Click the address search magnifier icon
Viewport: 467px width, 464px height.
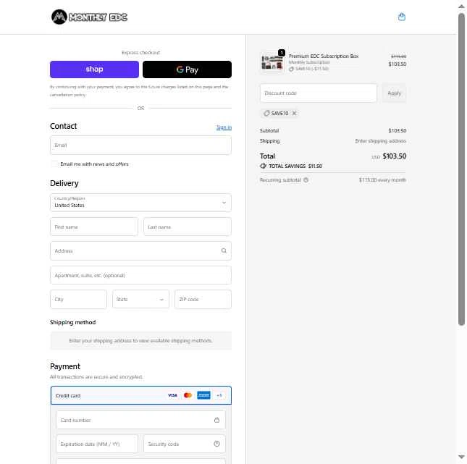click(224, 250)
